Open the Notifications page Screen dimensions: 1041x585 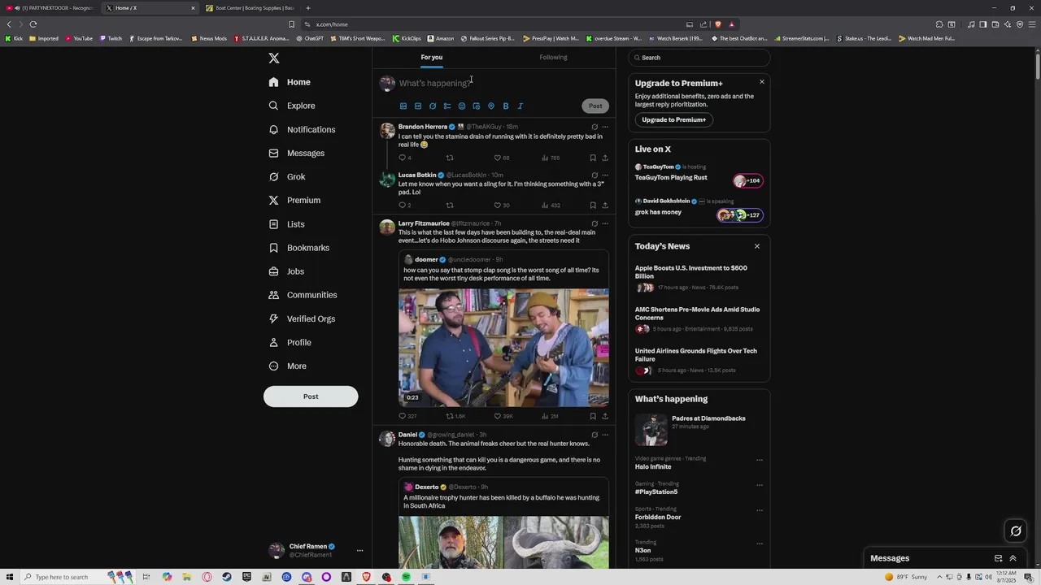(302, 129)
